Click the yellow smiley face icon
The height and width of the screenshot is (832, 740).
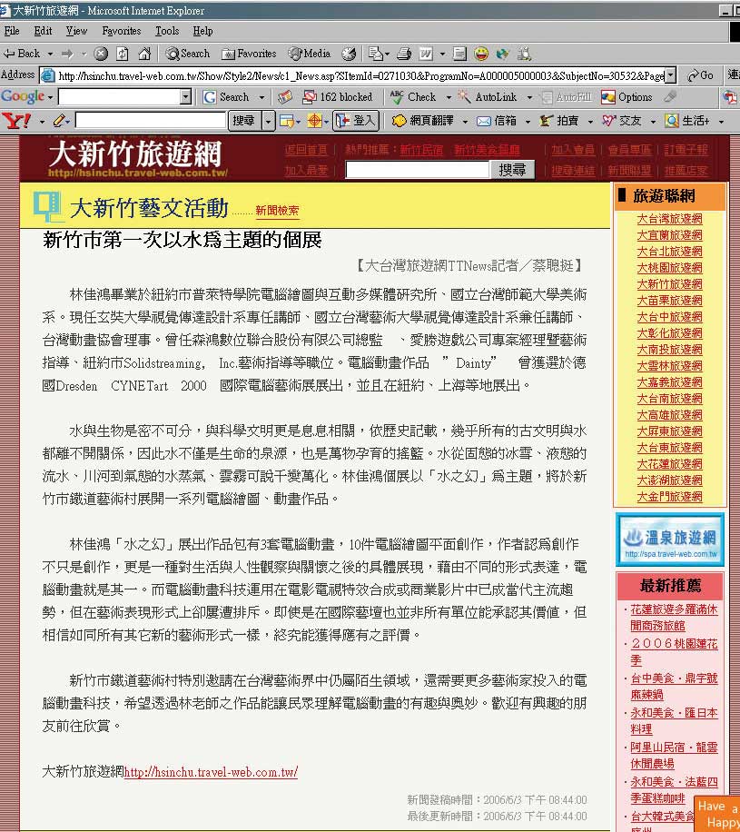481,54
